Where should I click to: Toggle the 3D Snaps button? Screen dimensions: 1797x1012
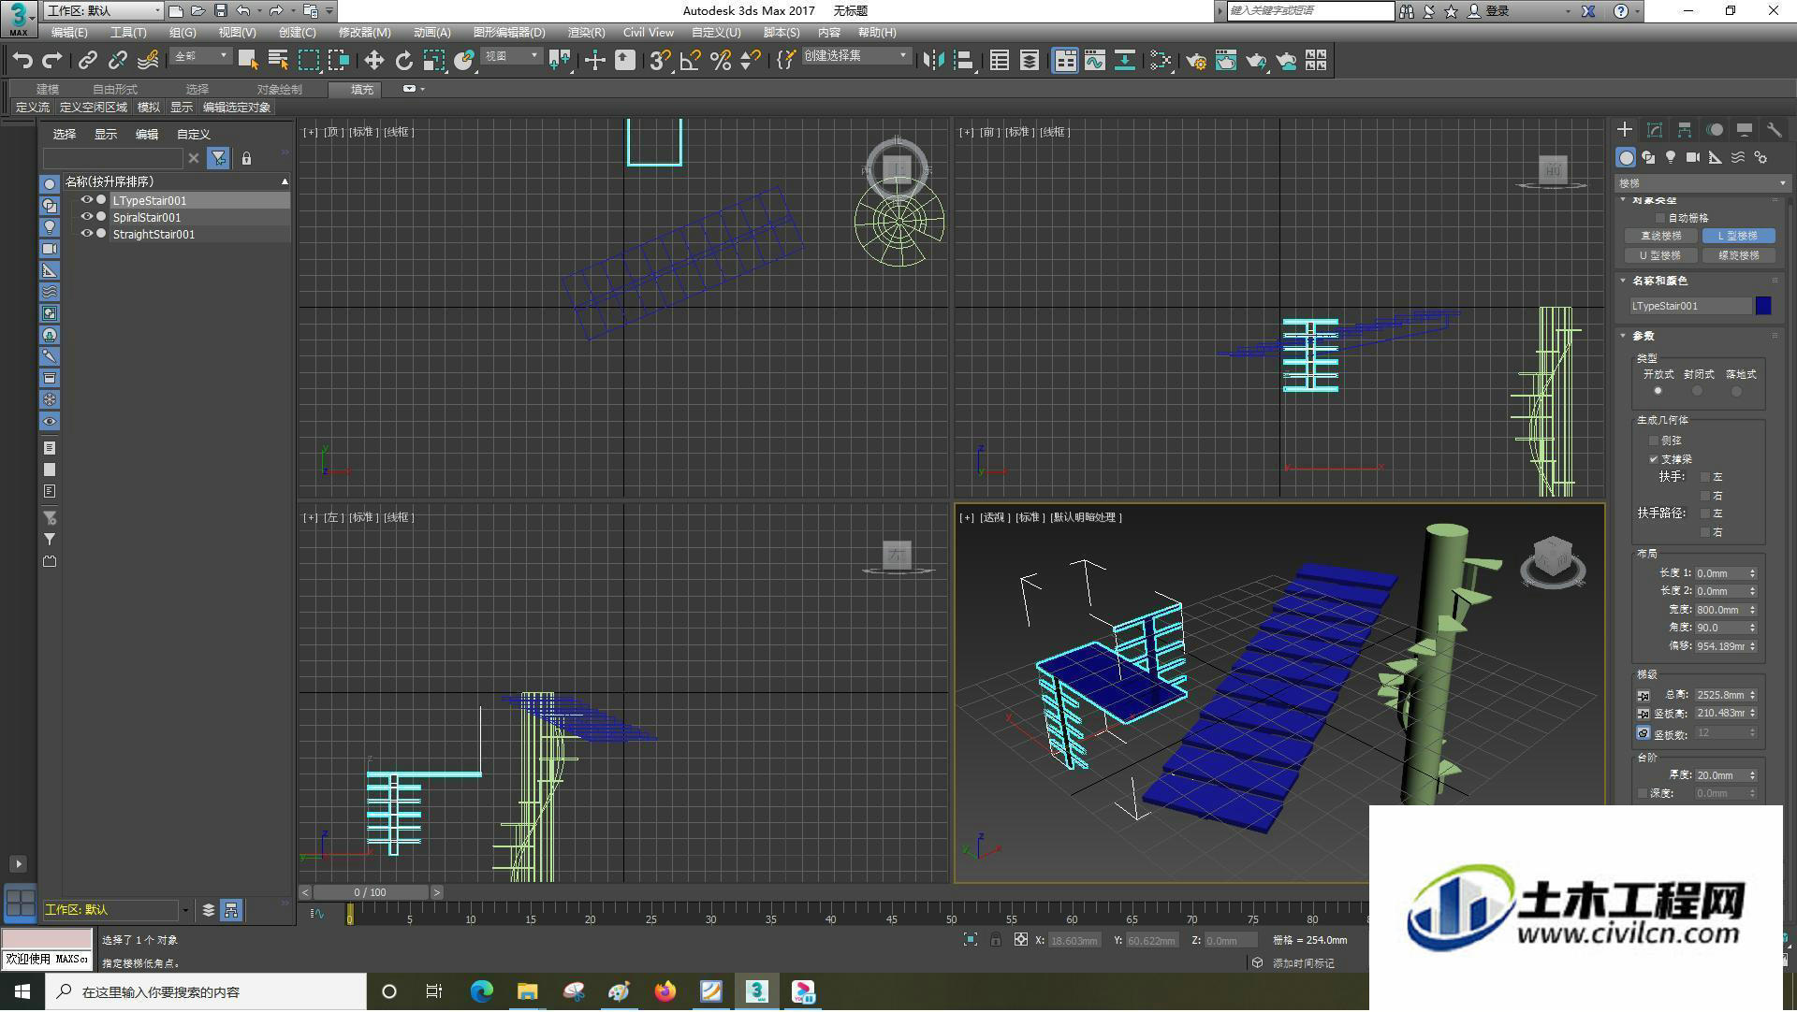659,61
